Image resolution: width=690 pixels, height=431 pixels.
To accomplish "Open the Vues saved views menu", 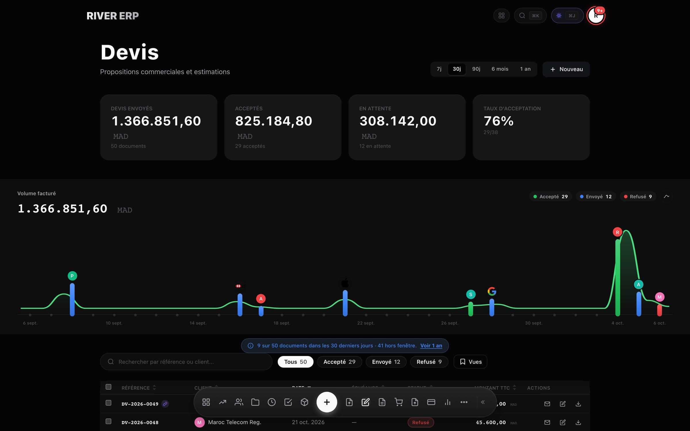I will (x=470, y=362).
